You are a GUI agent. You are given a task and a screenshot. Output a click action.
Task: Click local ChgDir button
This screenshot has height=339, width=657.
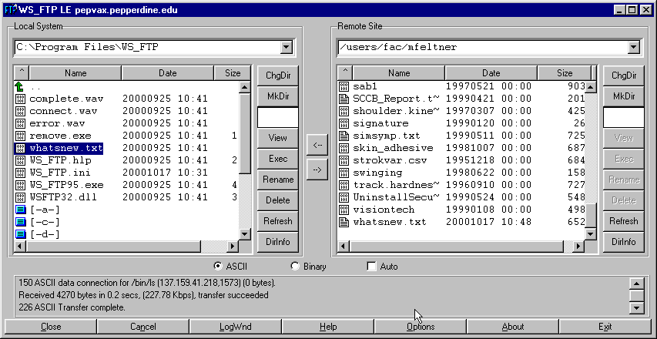point(278,76)
